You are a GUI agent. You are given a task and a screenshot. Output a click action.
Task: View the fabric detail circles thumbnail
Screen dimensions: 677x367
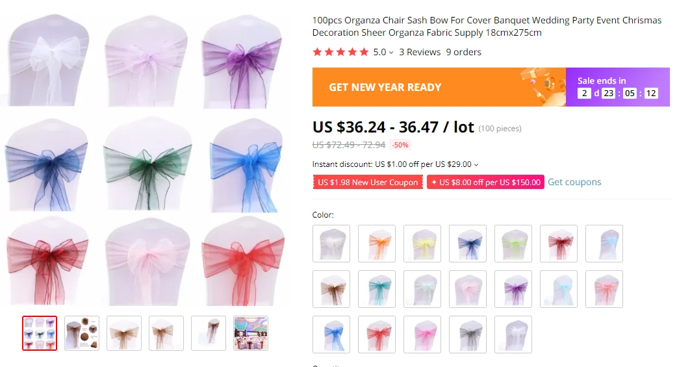(x=82, y=333)
